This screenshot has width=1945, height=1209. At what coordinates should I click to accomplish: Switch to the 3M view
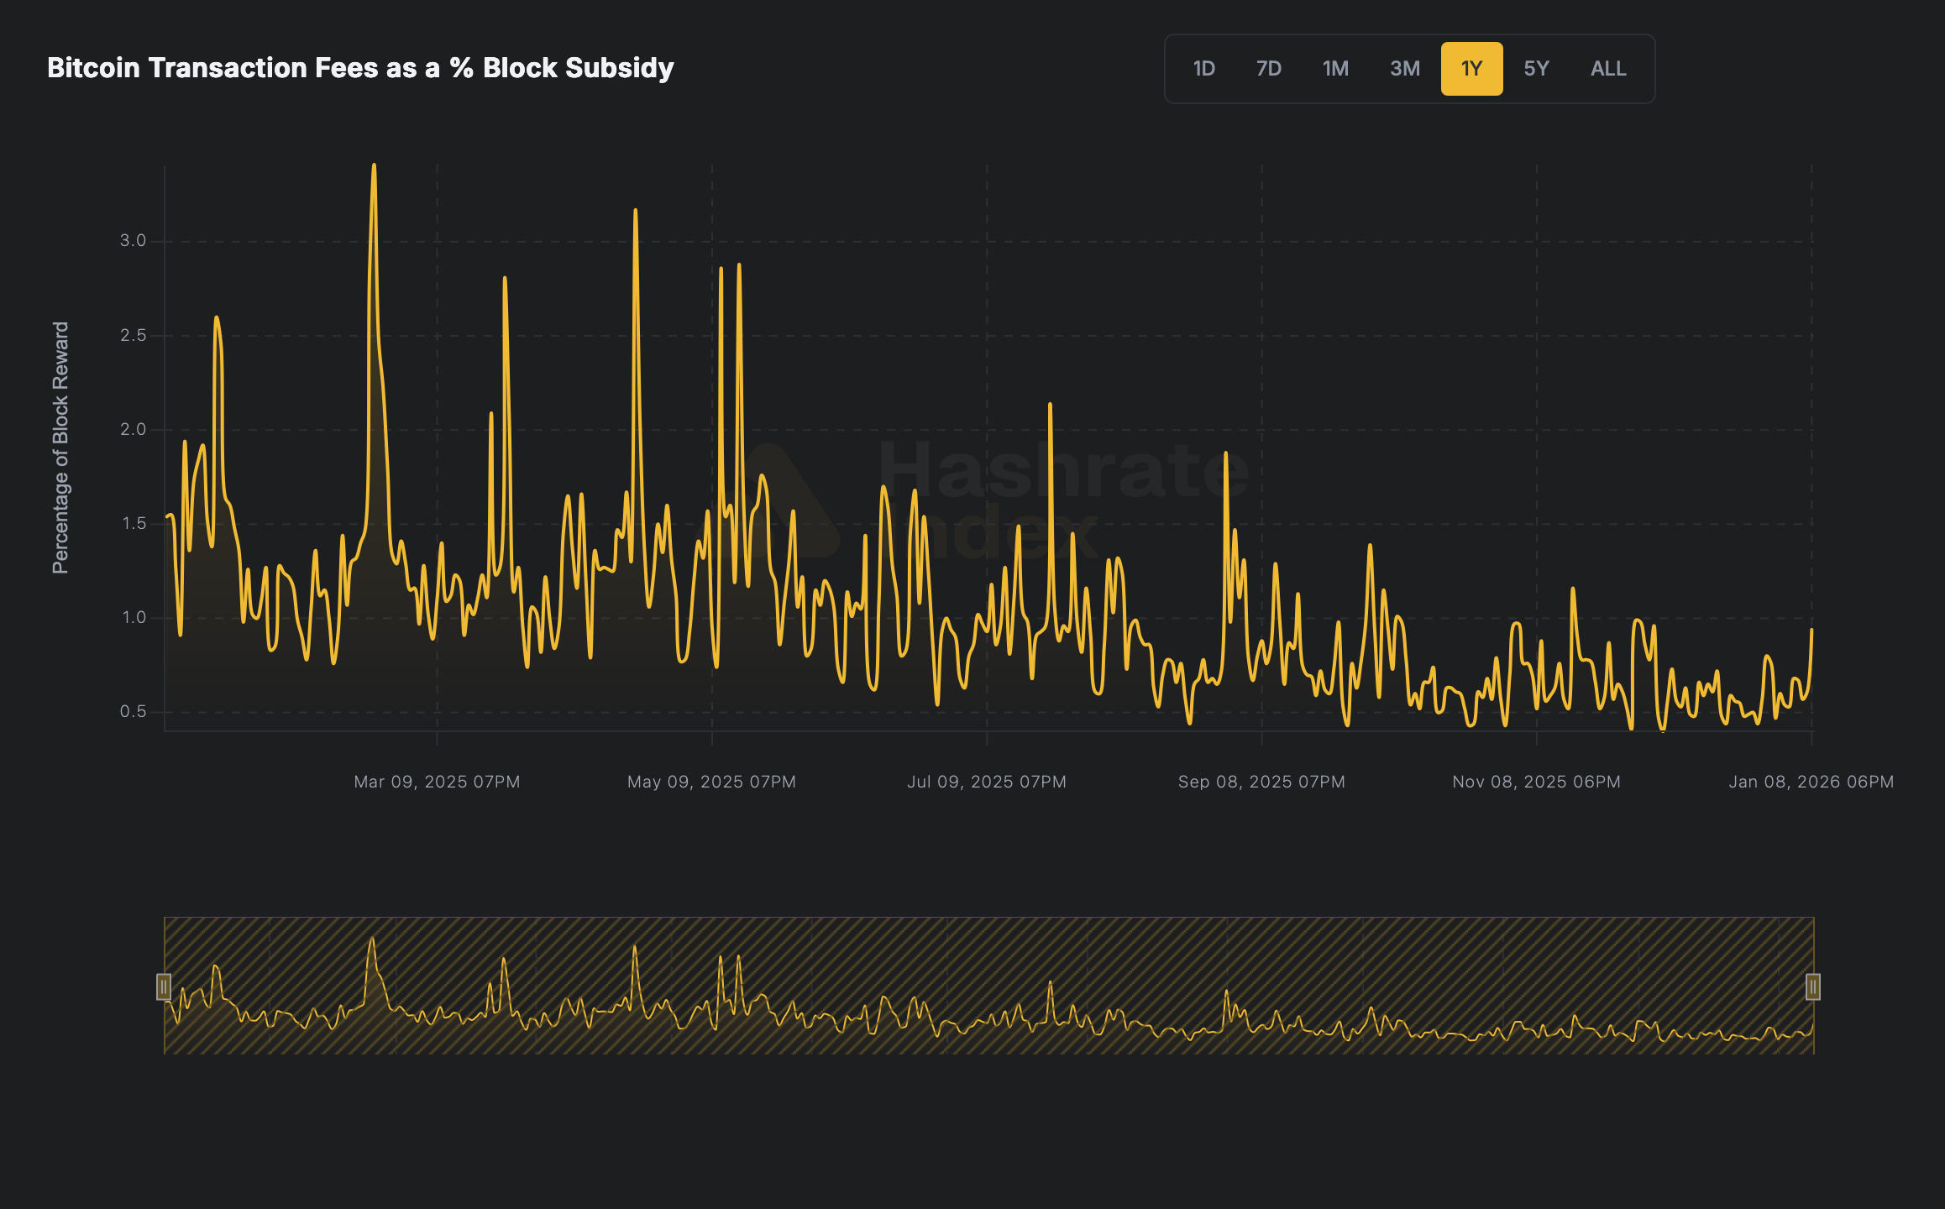(1404, 69)
